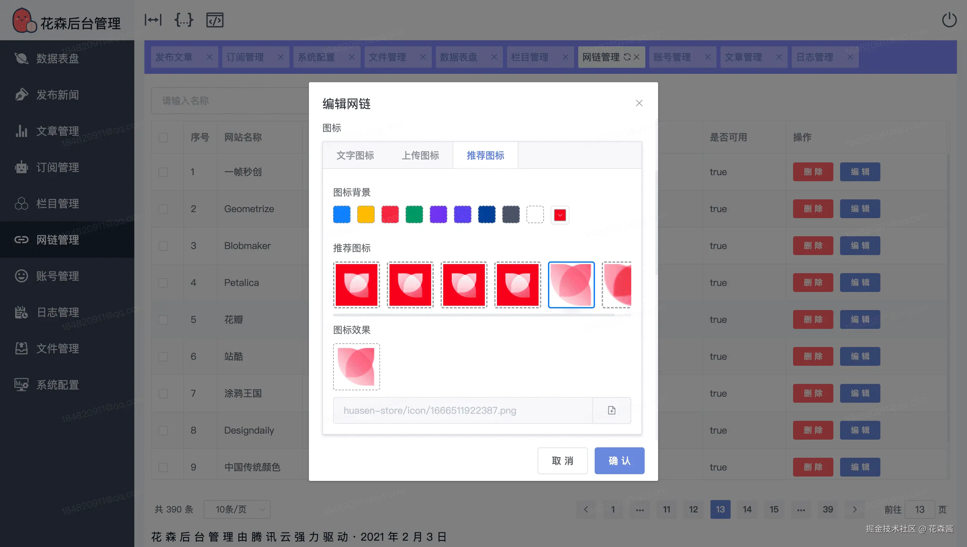Select the first recommended icon thumbnail
The height and width of the screenshot is (547, 967).
356,285
